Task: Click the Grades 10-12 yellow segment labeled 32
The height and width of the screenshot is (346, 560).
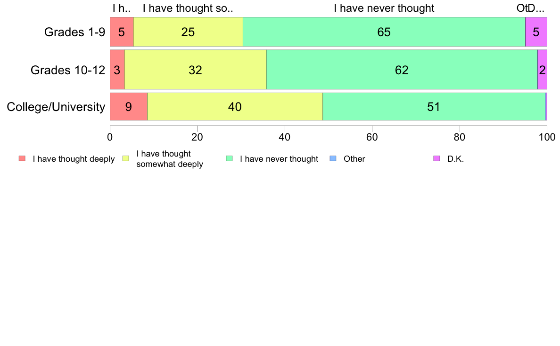Action: tap(195, 70)
